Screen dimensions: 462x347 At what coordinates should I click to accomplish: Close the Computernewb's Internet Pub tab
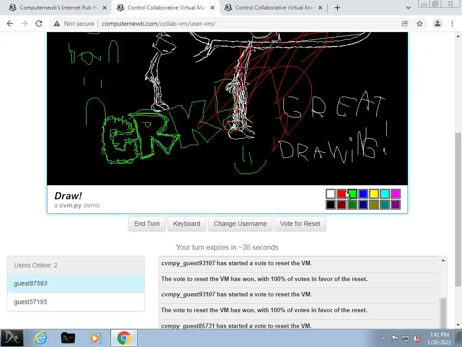pyautogui.click(x=105, y=8)
